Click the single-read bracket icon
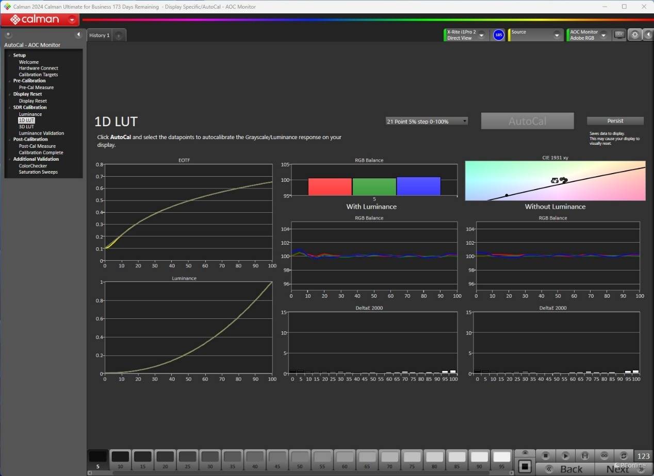 (584, 456)
